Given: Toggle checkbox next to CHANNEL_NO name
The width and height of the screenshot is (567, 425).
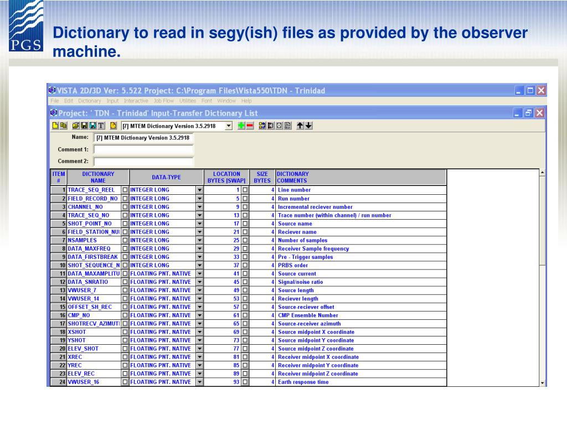Looking at the screenshot, I should 125,207.
